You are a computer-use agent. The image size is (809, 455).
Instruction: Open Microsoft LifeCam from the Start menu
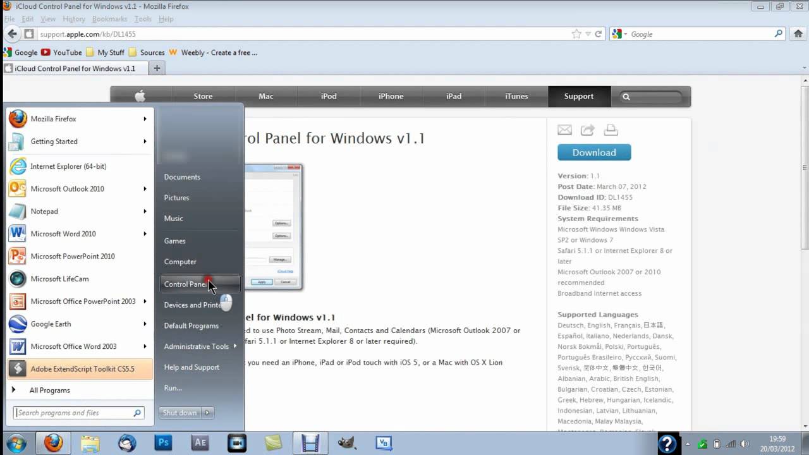pyautogui.click(x=79, y=279)
